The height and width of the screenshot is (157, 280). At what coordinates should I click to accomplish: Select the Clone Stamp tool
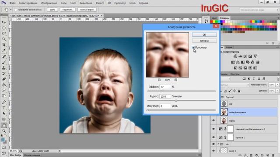4,68
